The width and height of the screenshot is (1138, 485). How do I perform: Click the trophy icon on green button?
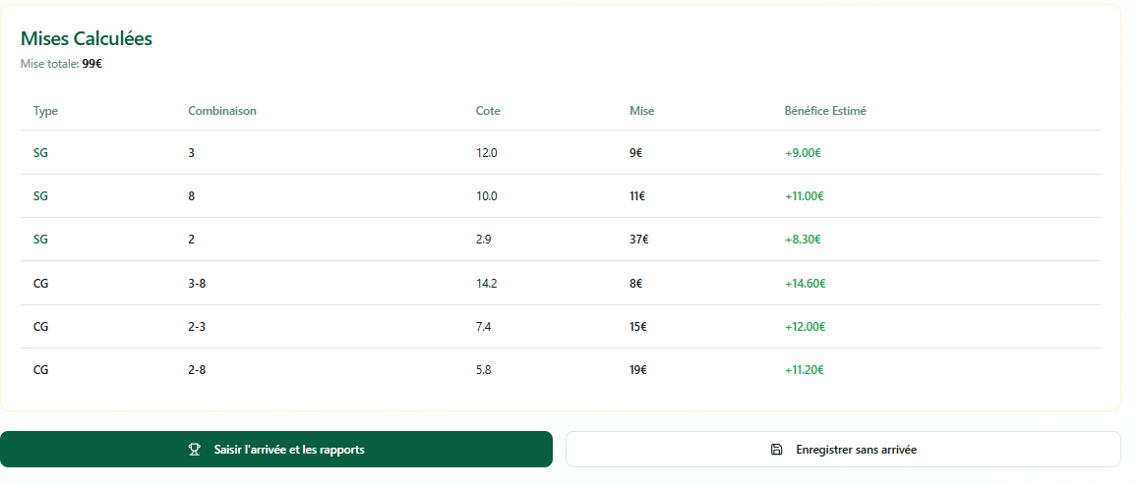click(194, 450)
